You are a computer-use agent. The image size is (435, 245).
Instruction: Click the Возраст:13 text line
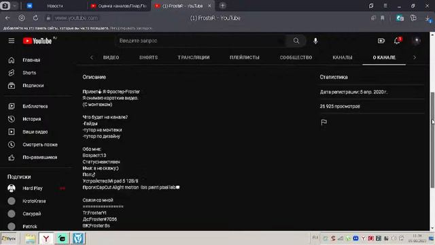tap(94, 155)
